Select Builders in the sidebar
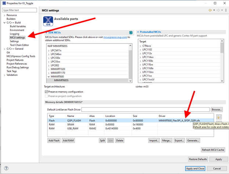 [x=11, y=19]
